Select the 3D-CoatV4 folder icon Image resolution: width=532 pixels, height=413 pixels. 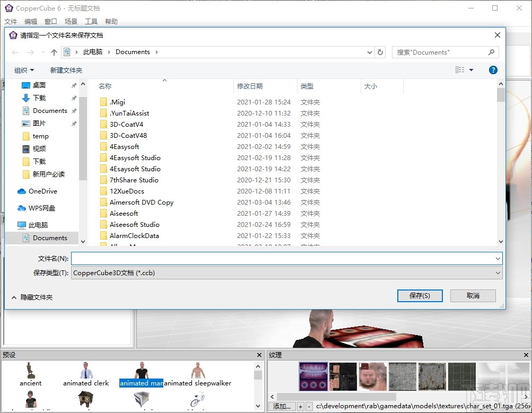[x=103, y=125]
